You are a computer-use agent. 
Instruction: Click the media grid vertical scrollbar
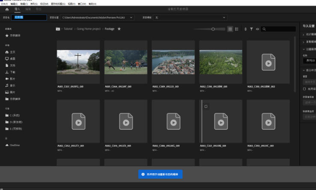click(295, 64)
